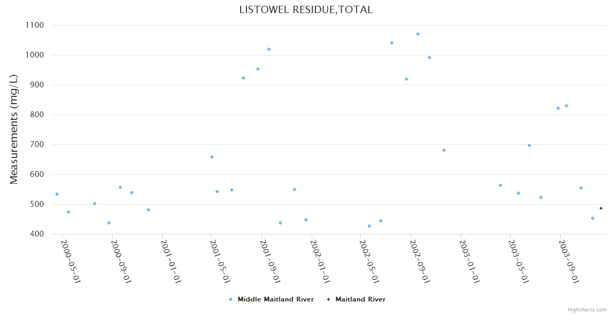Select the 1040 mg/L point before 2002-09-01

tap(392, 43)
